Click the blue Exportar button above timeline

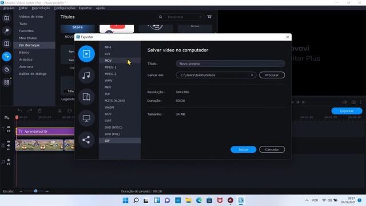347,111
